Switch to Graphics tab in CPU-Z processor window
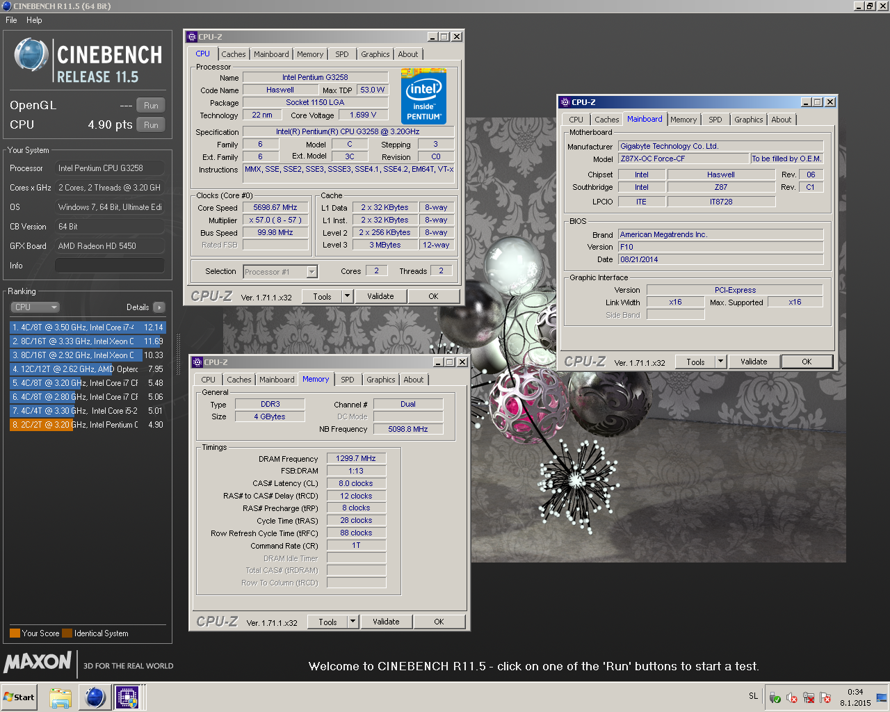 (375, 54)
